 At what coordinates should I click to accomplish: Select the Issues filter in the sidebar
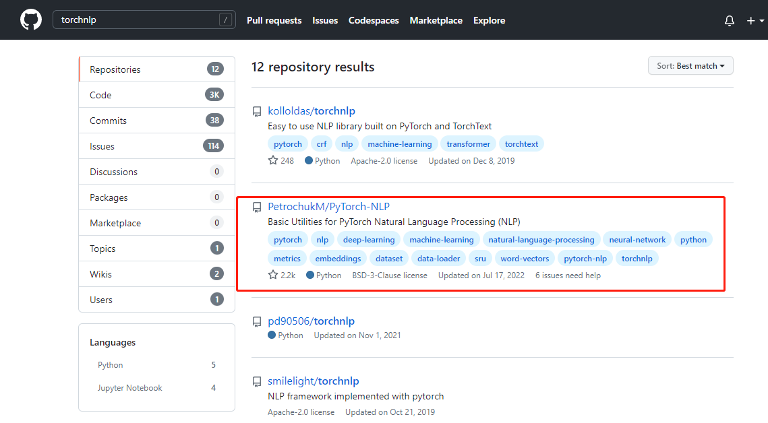tap(156, 145)
